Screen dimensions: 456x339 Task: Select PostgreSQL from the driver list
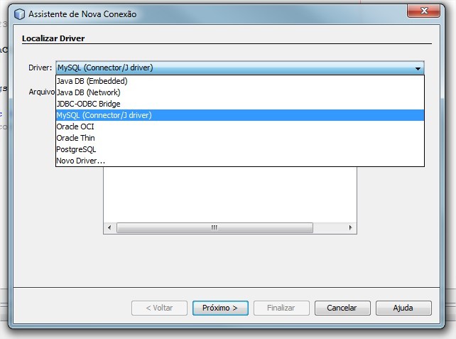click(240, 149)
